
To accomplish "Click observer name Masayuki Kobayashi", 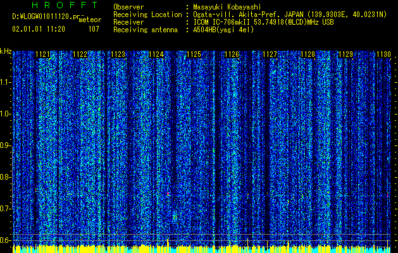I will tap(227, 7).
